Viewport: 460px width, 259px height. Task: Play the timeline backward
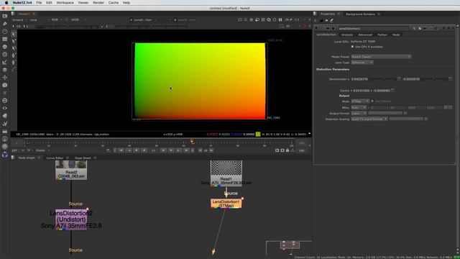point(144,150)
